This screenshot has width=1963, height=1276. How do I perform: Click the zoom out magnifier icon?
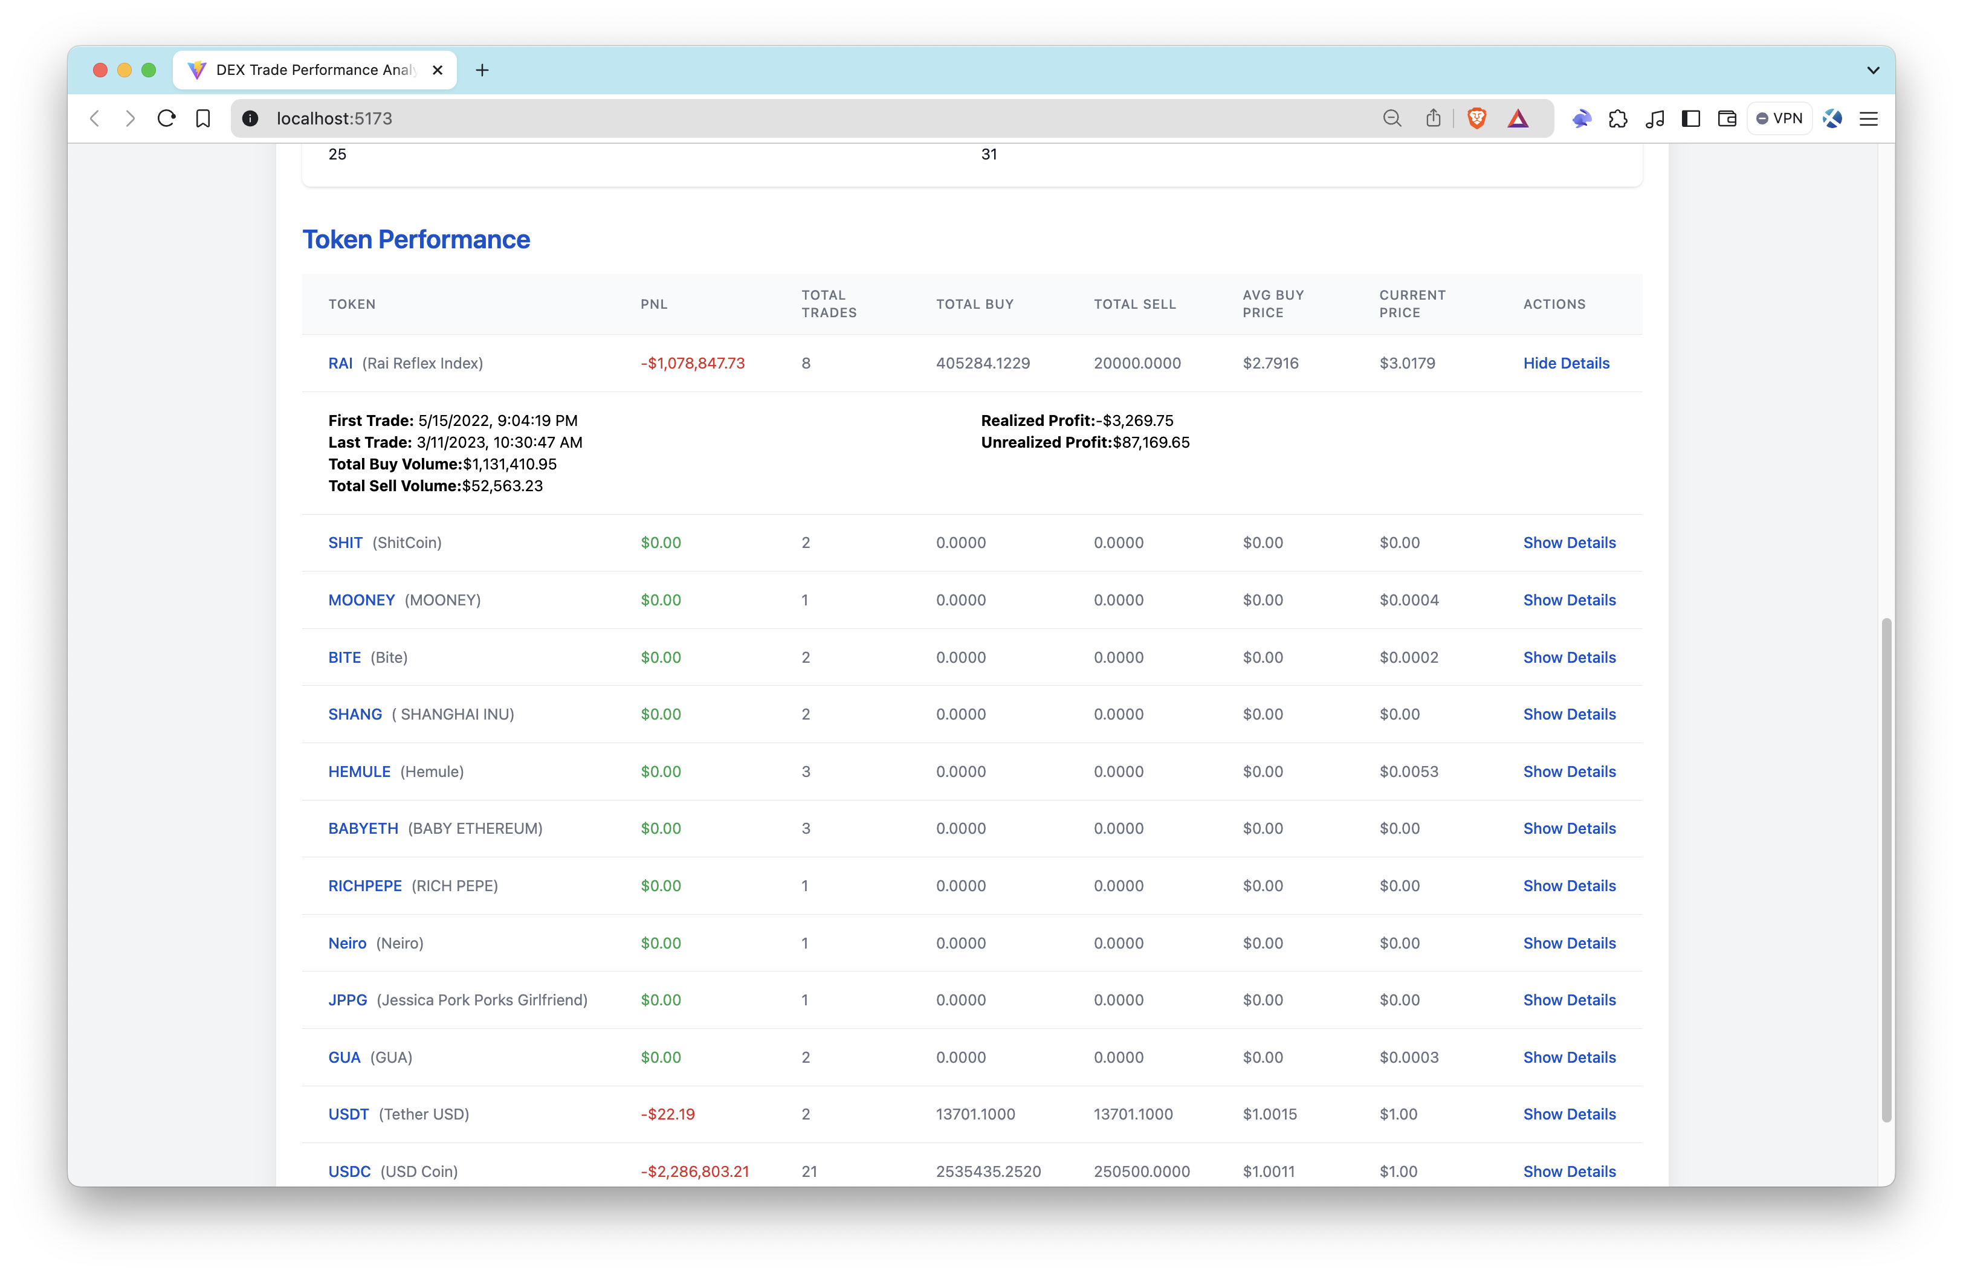(1392, 118)
